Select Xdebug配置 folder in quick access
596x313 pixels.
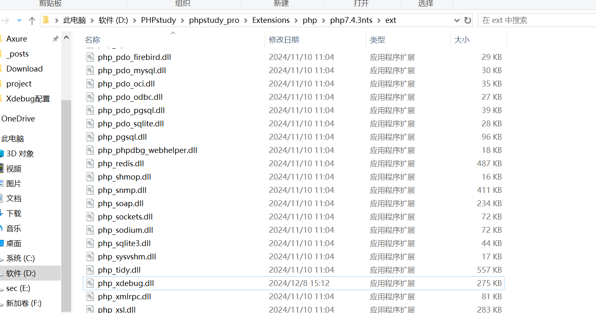(28, 99)
